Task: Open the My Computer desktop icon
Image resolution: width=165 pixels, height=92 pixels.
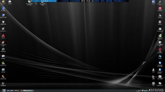Action: coord(3,8)
